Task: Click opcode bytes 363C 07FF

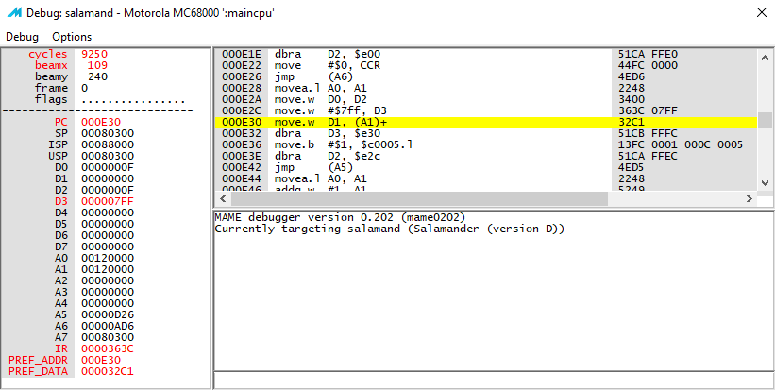Action: [648, 110]
